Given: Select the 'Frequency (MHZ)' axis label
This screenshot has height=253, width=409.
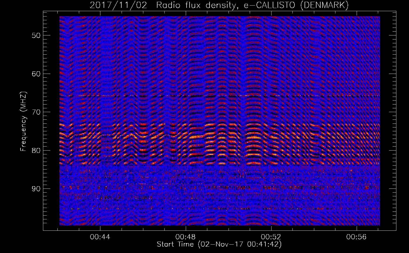Looking at the screenshot, I should (23, 121).
